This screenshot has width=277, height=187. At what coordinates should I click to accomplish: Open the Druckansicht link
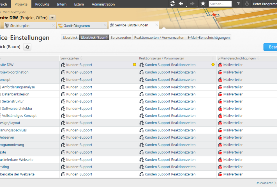[x=264, y=183]
